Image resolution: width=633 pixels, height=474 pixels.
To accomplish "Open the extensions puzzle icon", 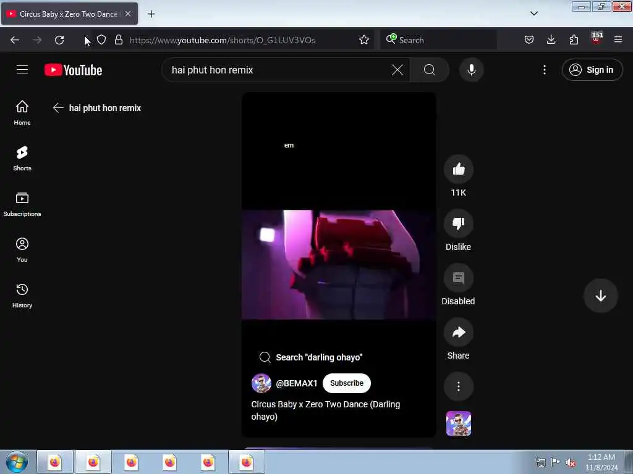I will pyautogui.click(x=574, y=40).
